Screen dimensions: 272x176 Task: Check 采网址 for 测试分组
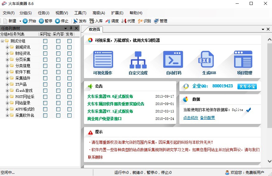45,41
